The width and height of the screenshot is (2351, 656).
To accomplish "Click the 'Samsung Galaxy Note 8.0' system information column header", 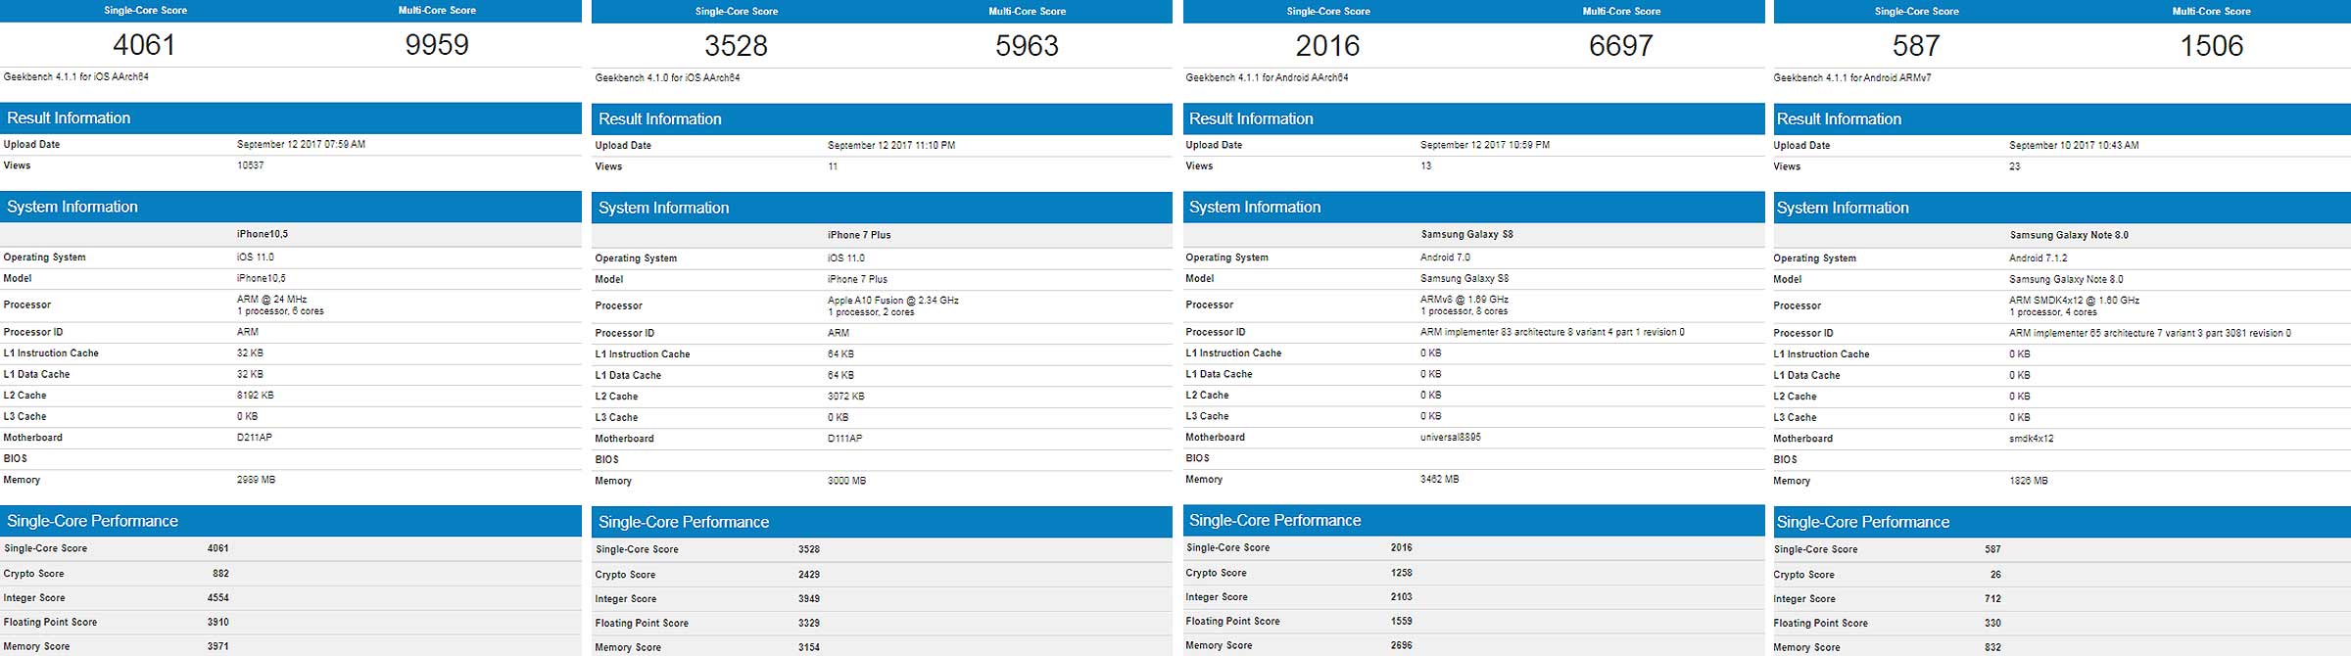I will (x=2069, y=235).
